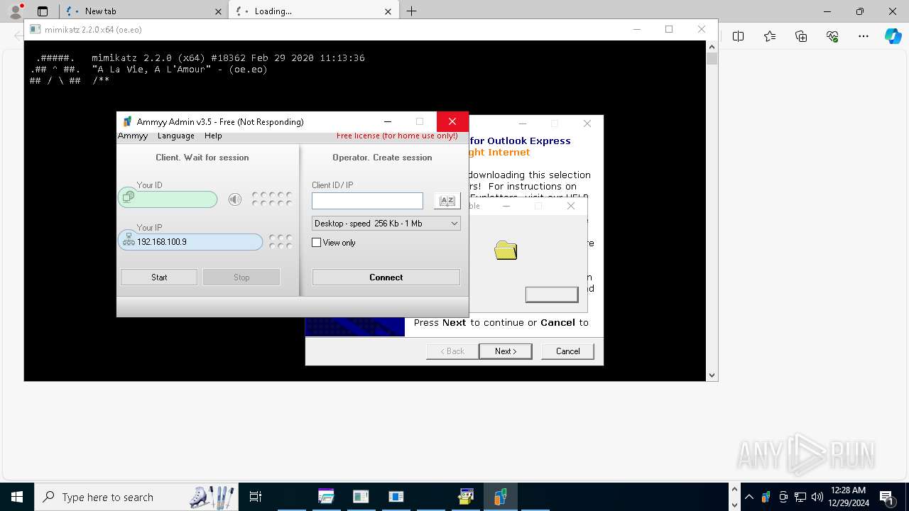Toggle the View only checkbox
This screenshot has height=511, width=909.
(x=317, y=243)
